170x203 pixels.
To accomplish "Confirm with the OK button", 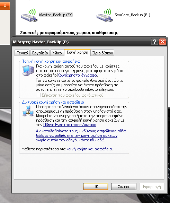I will [x=96, y=187].
